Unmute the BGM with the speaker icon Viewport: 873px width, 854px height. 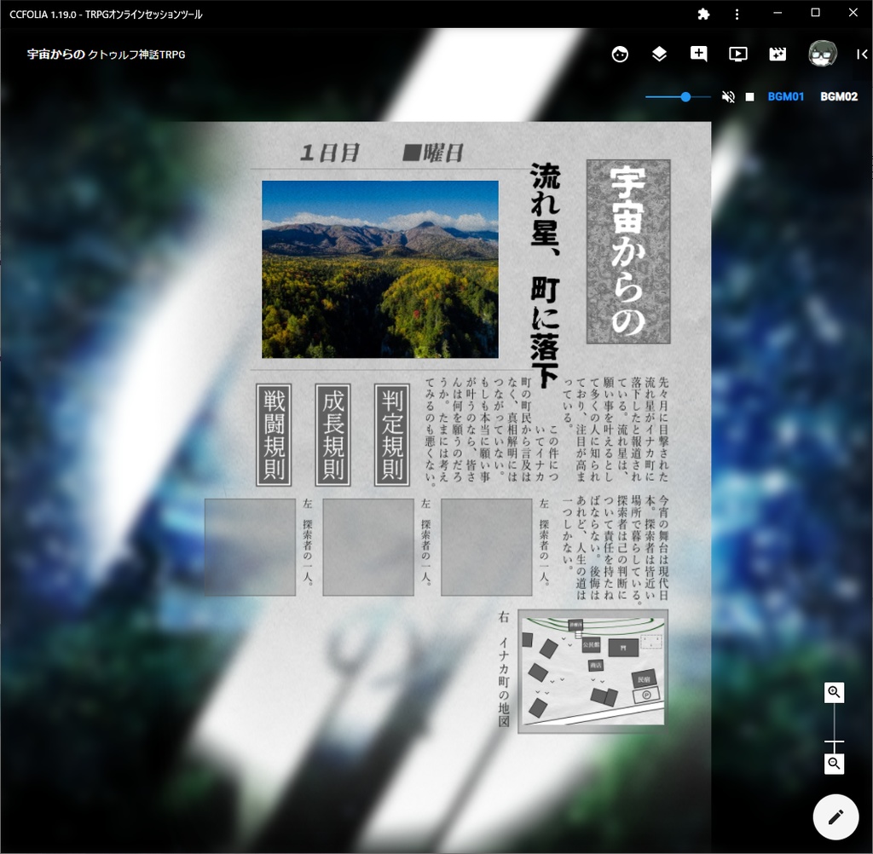[728, 96]
